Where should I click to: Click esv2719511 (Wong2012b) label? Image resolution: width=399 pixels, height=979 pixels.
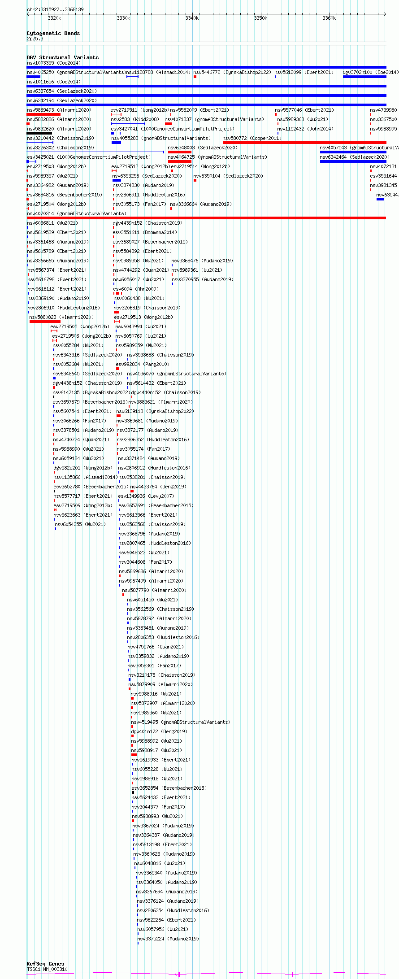[140, 110]
